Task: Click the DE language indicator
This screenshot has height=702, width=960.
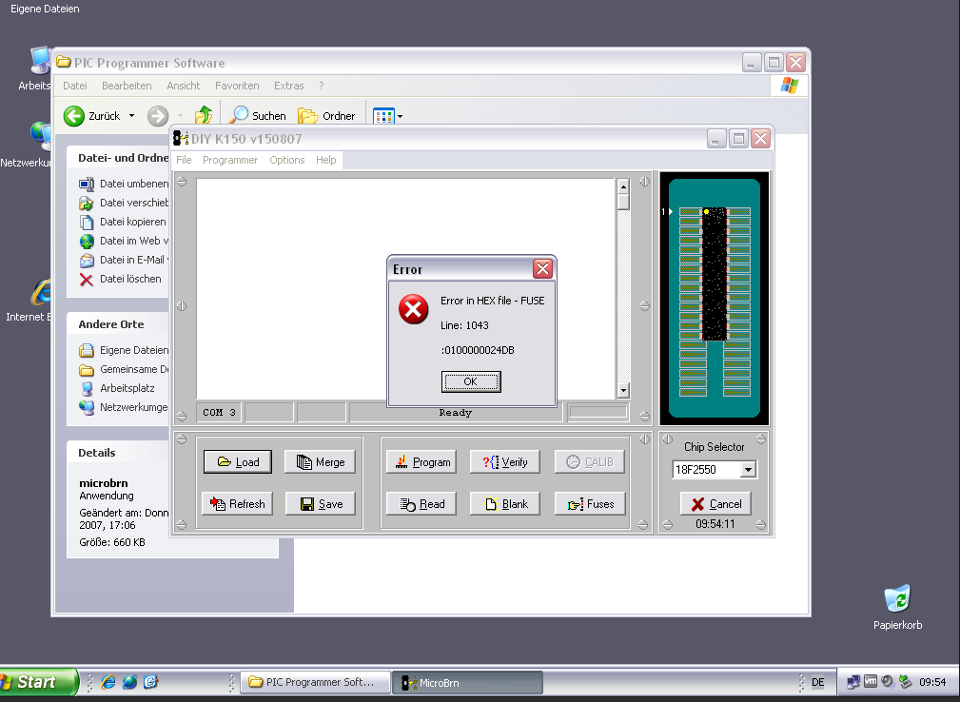Action: [x=818, y=682]
